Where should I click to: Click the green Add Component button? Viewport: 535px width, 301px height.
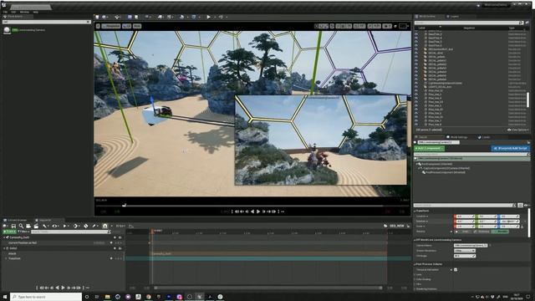(x=429, y=149)
